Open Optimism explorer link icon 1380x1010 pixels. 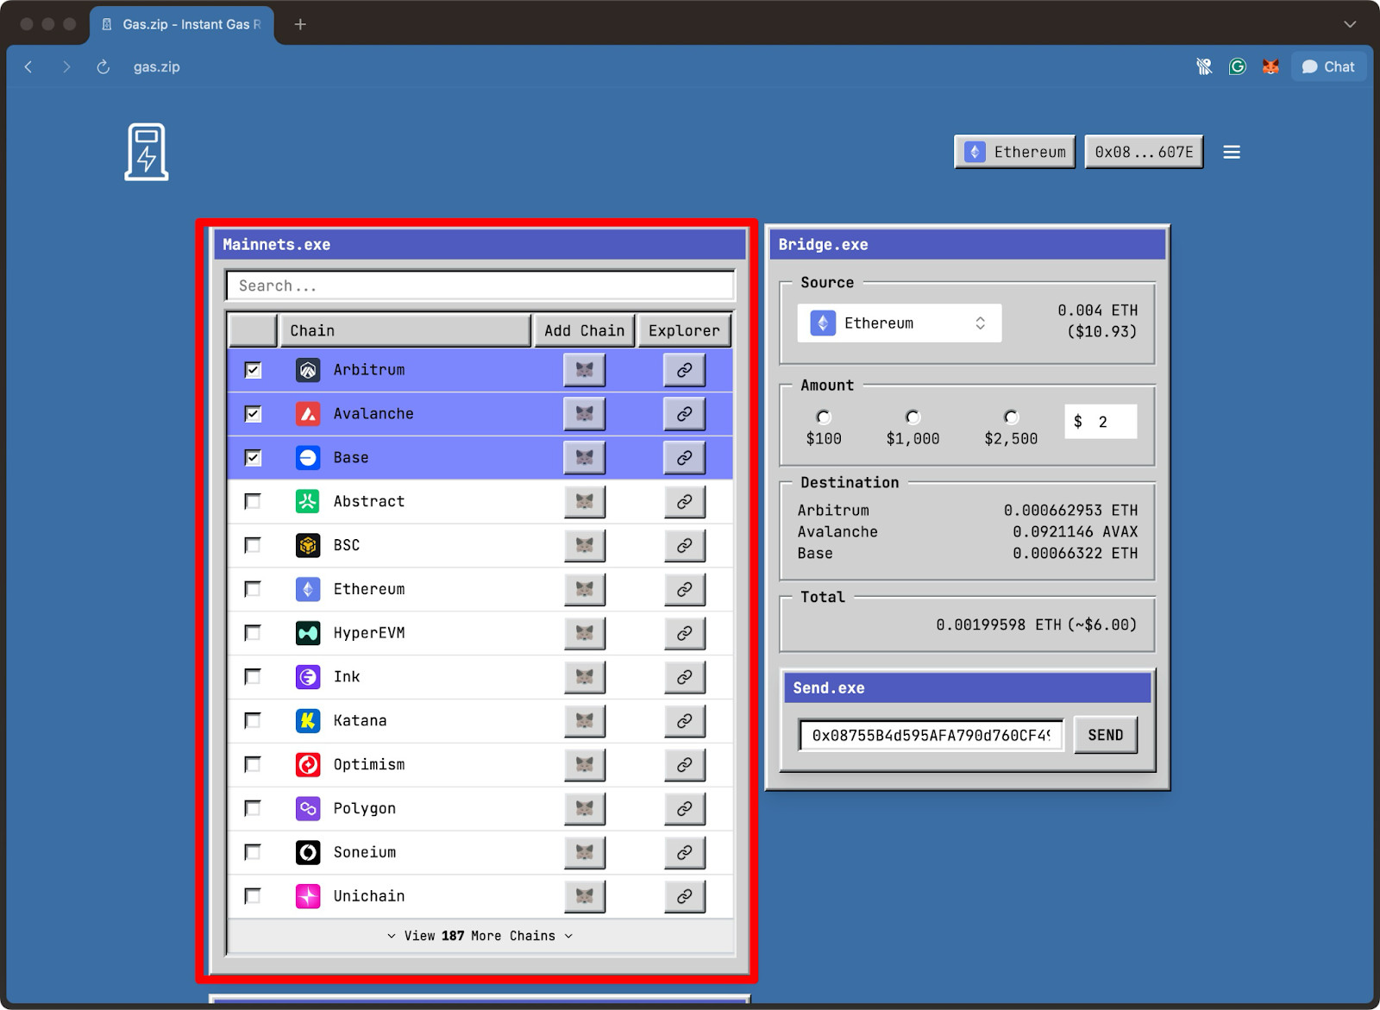pyautogui.click(x=685, y=765)
